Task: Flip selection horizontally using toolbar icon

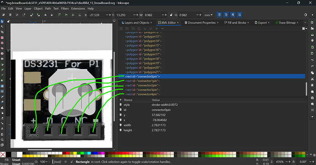Action: pos(45,15)
